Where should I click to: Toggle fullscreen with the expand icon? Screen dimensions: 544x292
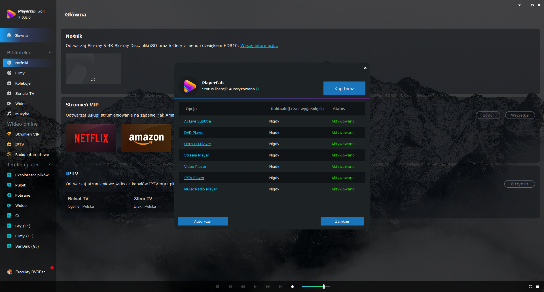point(530,287)
